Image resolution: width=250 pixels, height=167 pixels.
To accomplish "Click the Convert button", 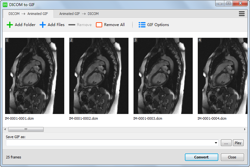I will [201, 157].
